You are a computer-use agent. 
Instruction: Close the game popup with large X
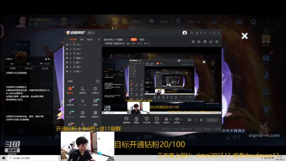click(x=245, y=36)
